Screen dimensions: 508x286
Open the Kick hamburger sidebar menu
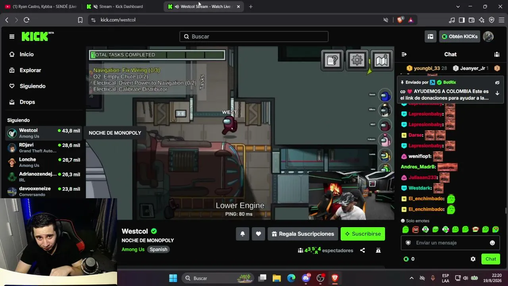coord(12,37)
